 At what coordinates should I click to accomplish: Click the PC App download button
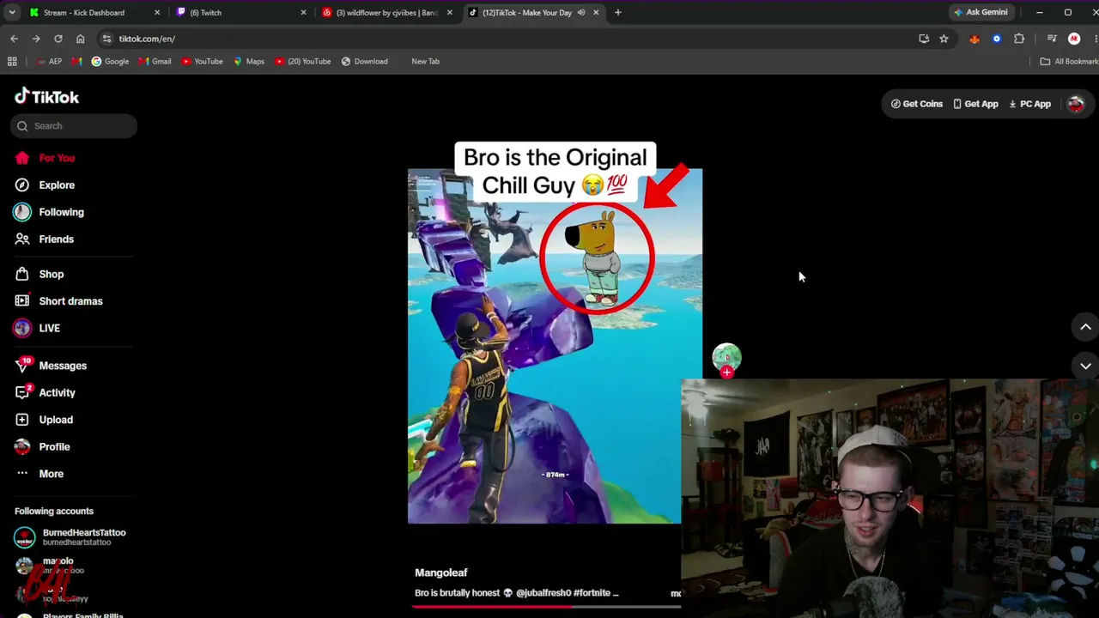click(x=1029, y=104)
